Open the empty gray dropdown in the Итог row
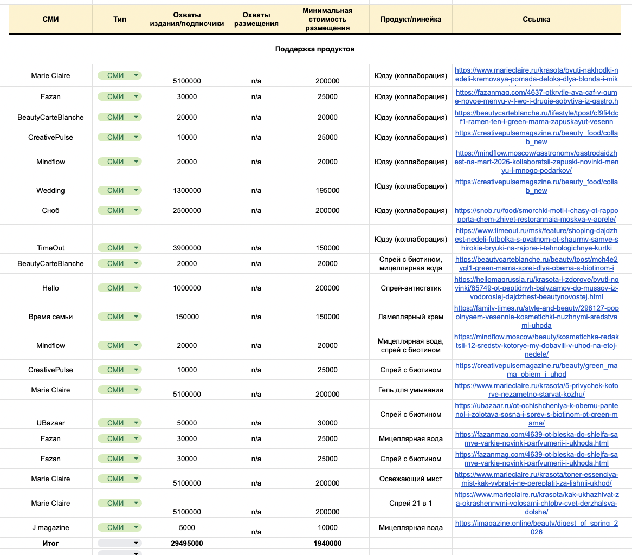This screenshot has width=632, height=555. tap(119, 543)
